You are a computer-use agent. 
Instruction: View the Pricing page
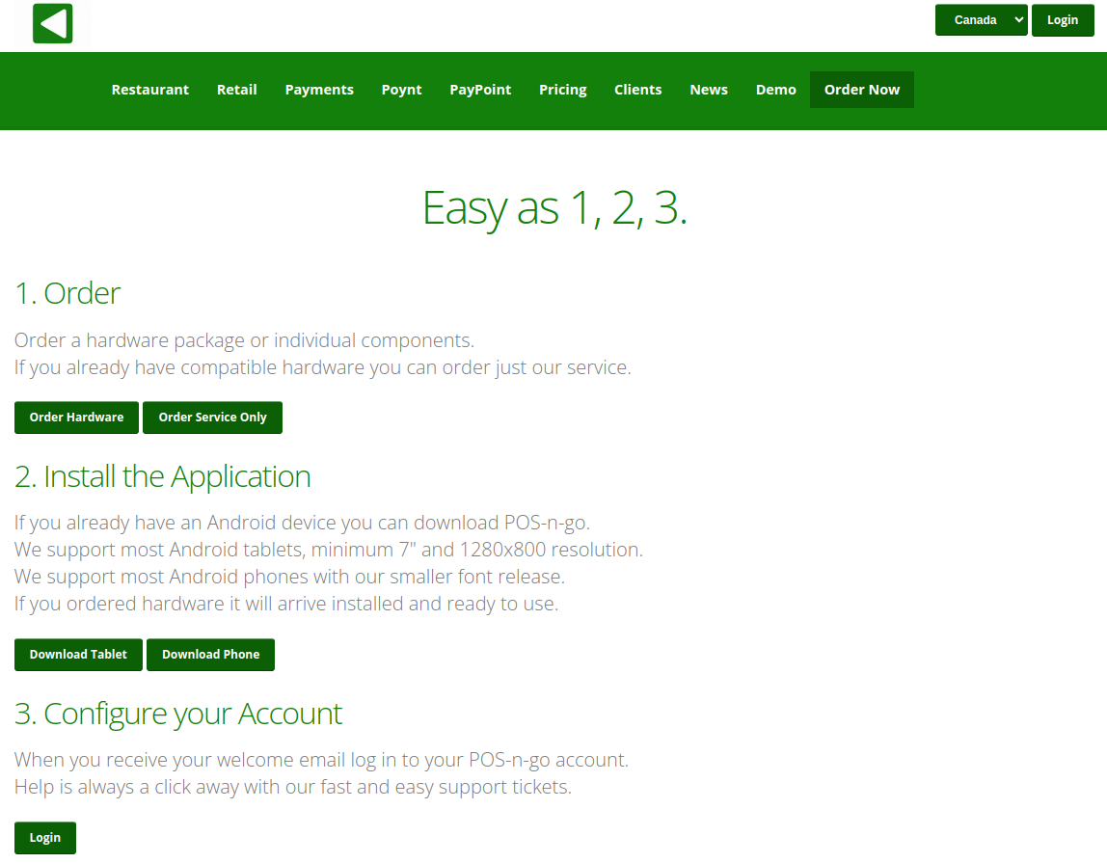(563, 90)
